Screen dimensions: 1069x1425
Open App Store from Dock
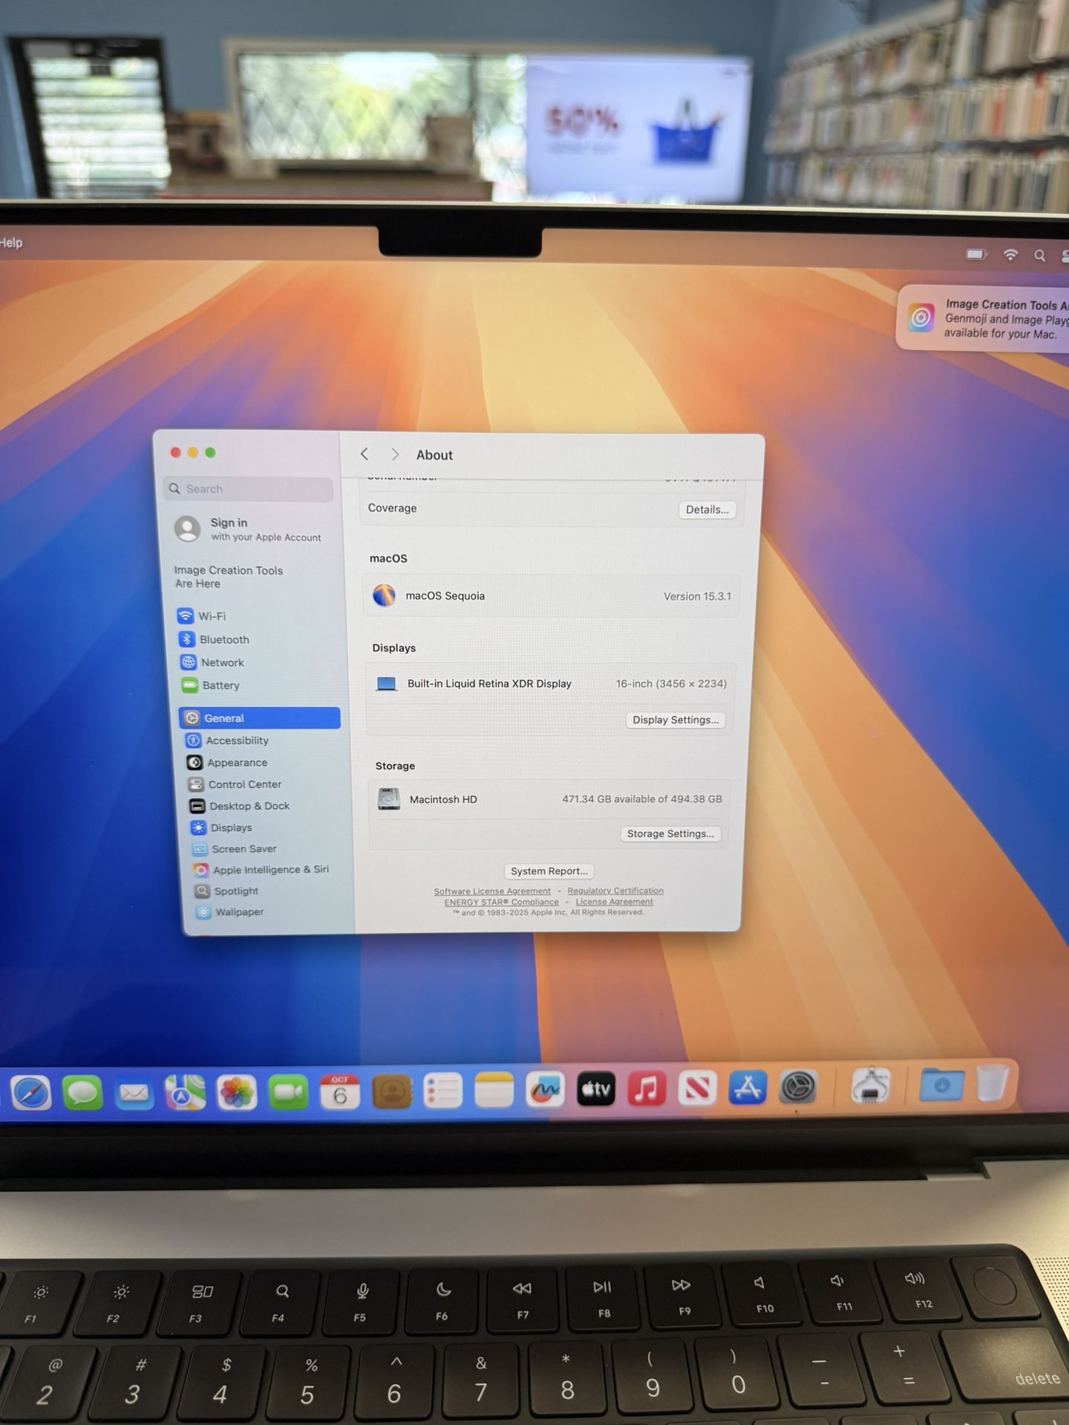(x=748, y=1088)
